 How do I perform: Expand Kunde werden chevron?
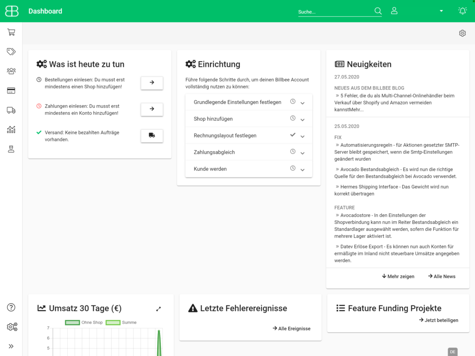click(x=302, y=170)
